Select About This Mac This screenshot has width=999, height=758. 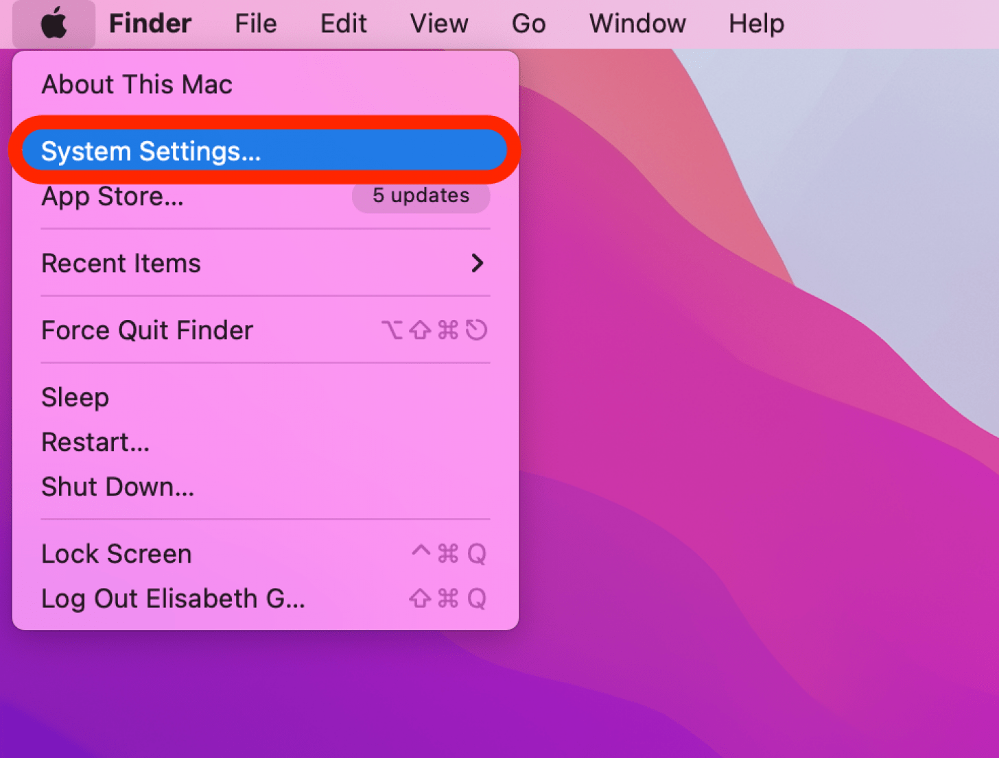[137, 85]
